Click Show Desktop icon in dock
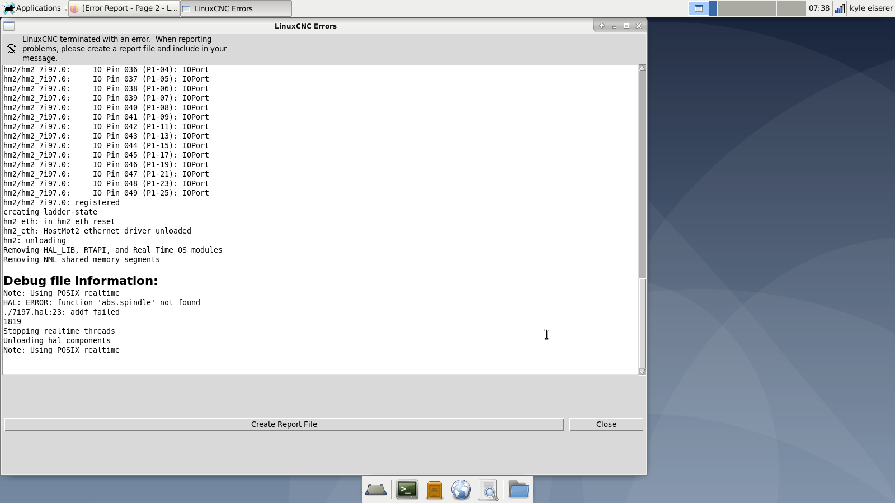 point(376,490)
